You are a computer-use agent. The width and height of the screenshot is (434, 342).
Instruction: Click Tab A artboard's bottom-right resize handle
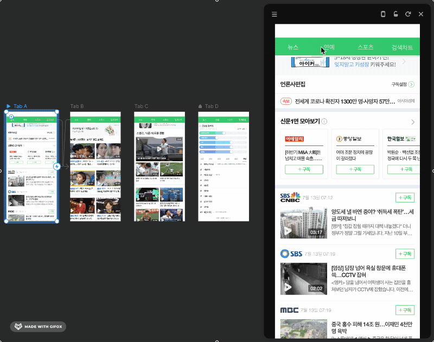click(57, 221)
